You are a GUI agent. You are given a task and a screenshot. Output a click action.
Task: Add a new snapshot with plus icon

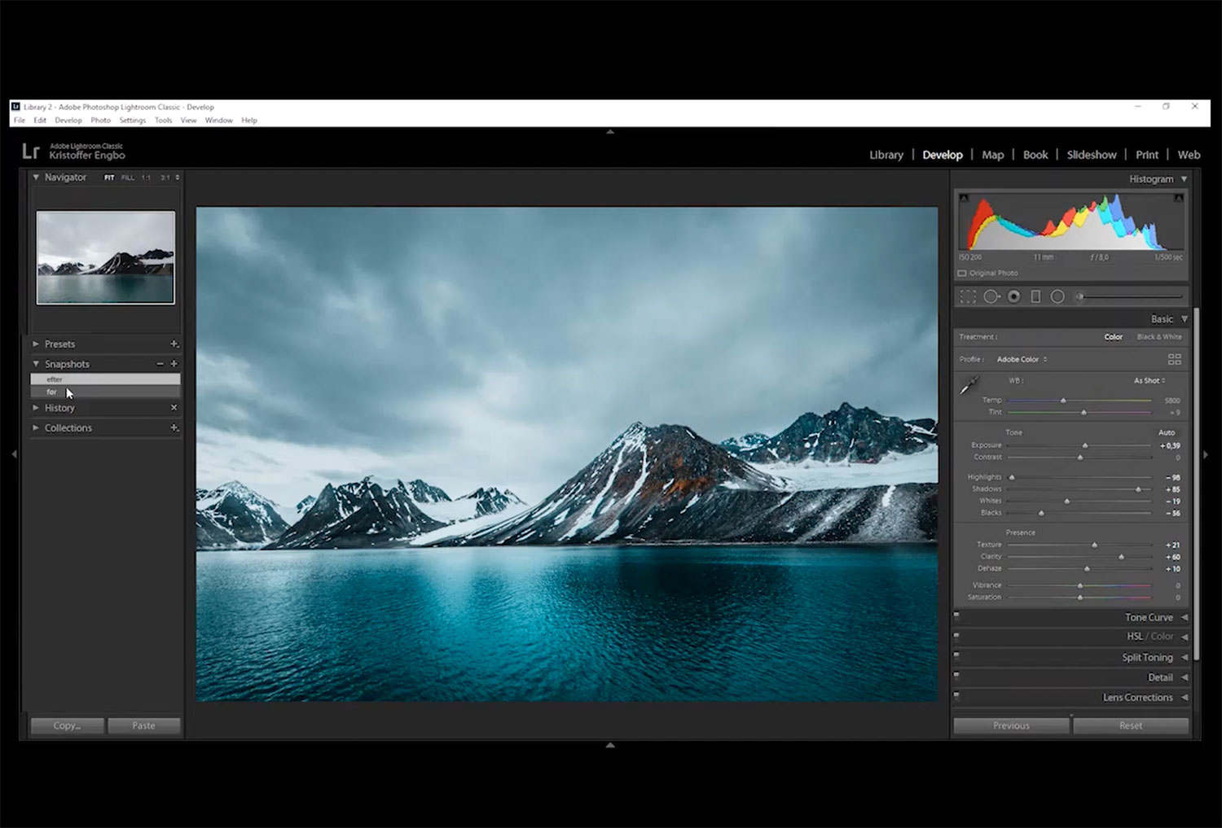point(174,364)
